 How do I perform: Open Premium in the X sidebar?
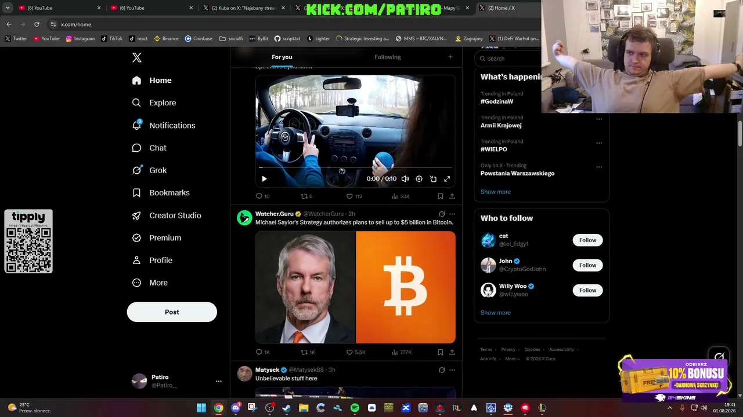pos(156,237)
